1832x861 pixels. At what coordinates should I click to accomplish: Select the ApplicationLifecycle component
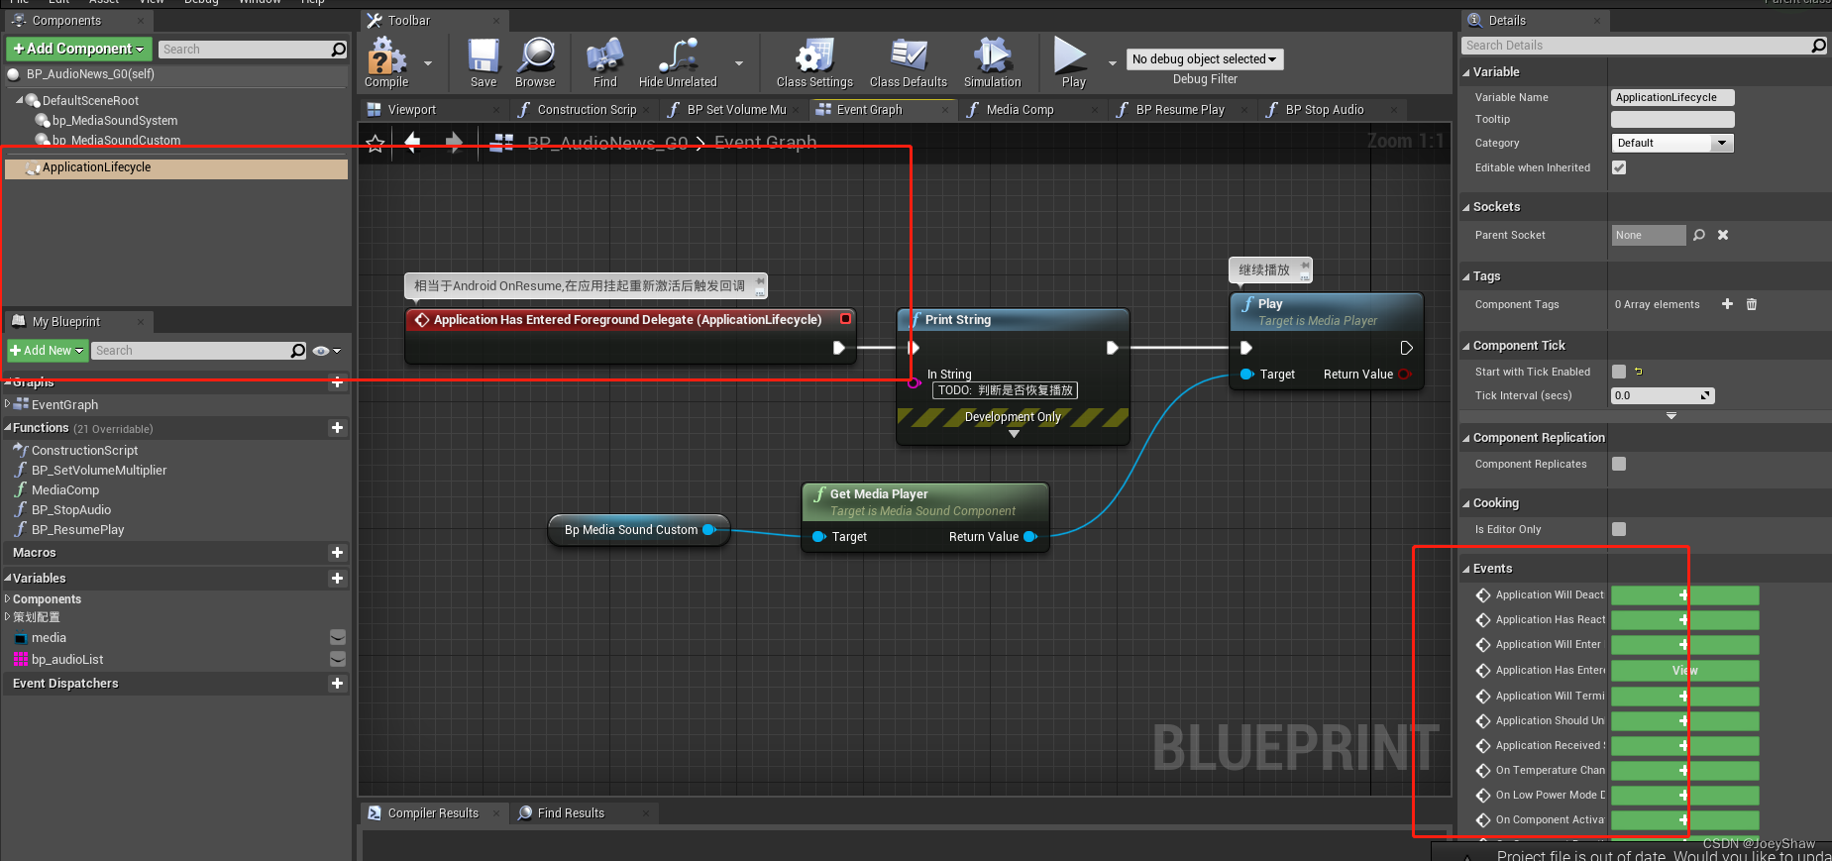[x=176, y=167]
